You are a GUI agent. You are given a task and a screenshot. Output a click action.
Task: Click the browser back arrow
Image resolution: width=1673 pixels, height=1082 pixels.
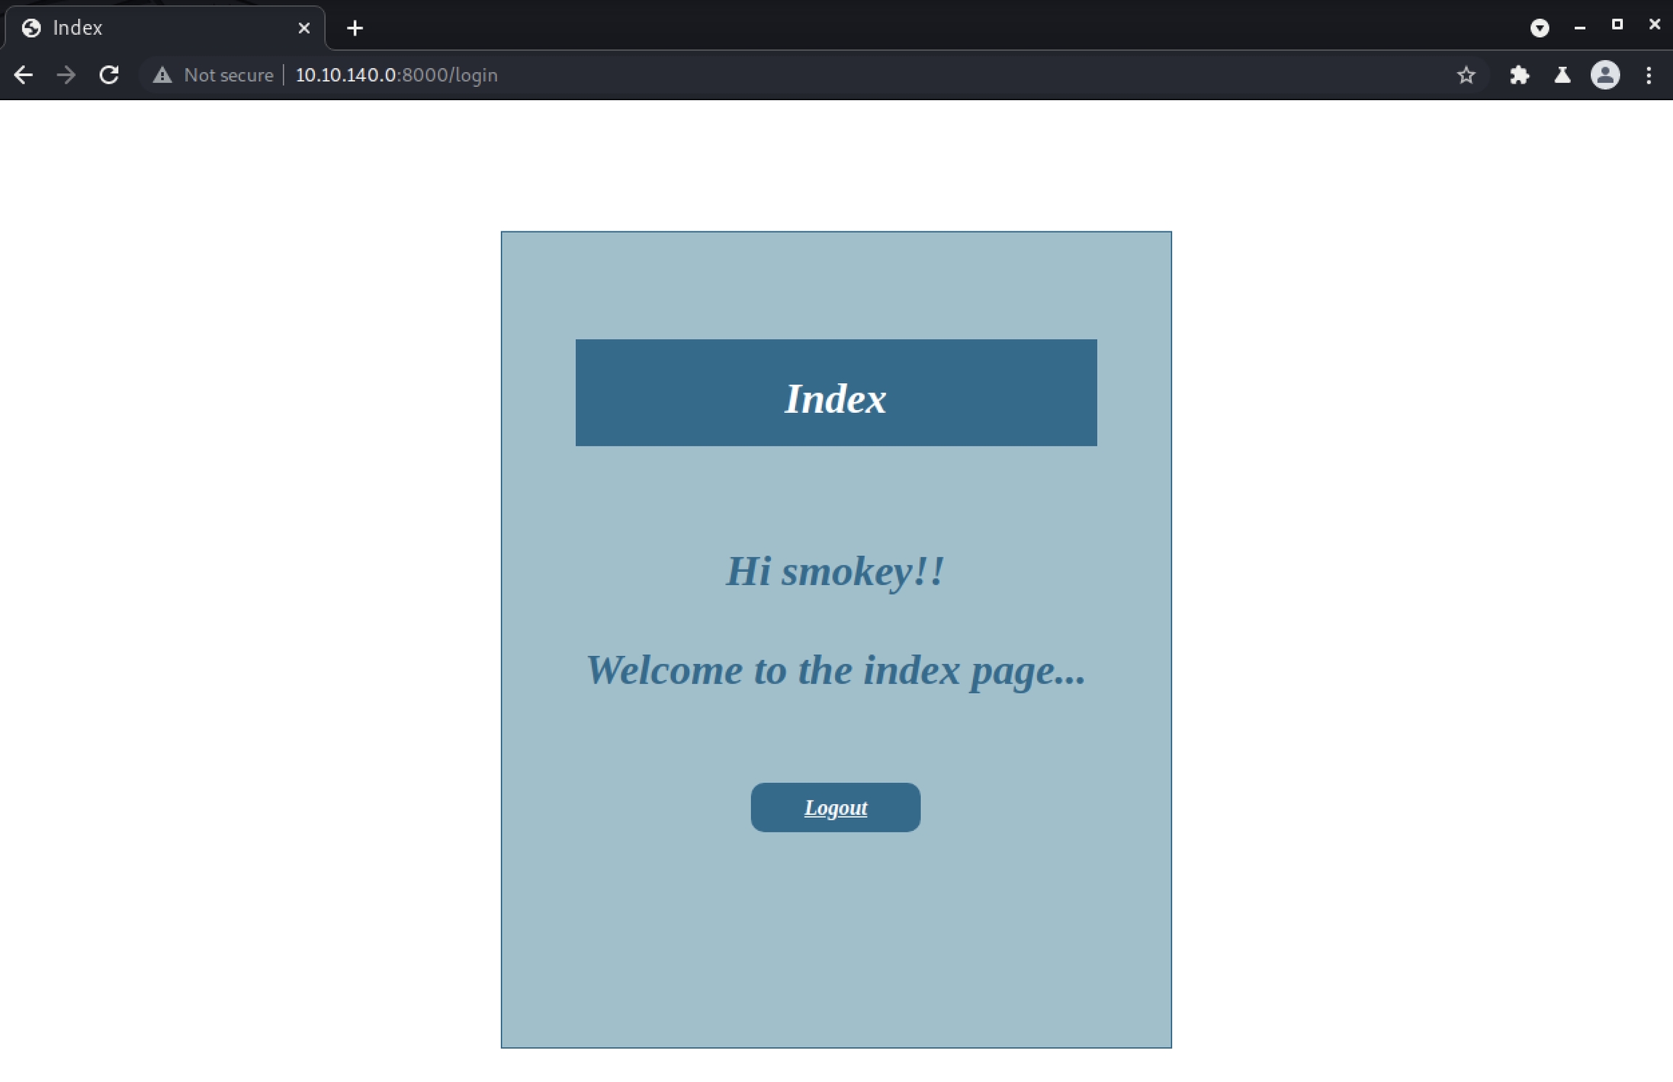click(x=23, y=75)
